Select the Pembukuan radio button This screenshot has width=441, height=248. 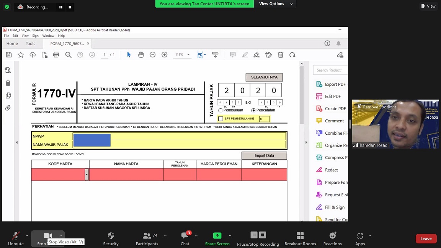pyautogui.click(x=220, y=110)
